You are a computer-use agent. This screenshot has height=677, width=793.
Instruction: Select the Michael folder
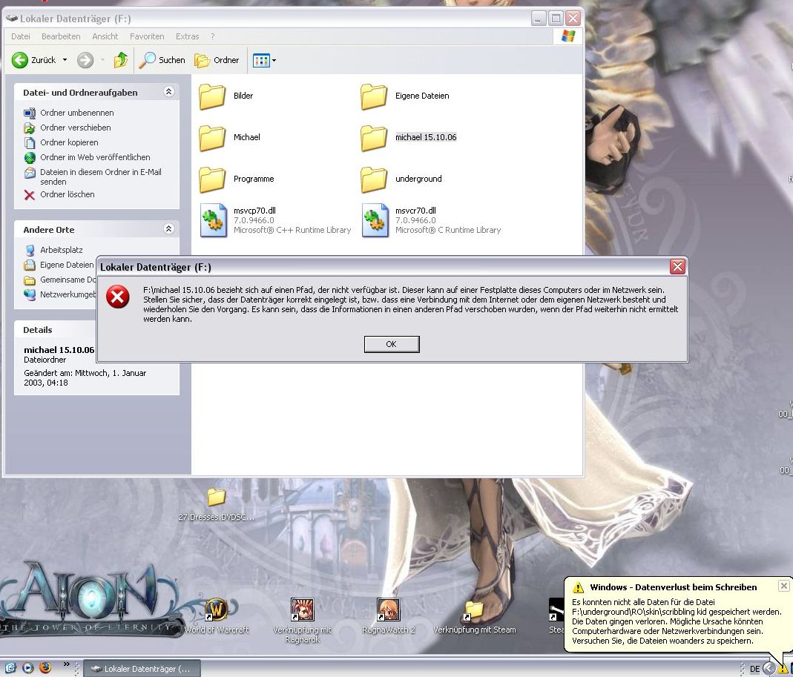pos(230,137)
